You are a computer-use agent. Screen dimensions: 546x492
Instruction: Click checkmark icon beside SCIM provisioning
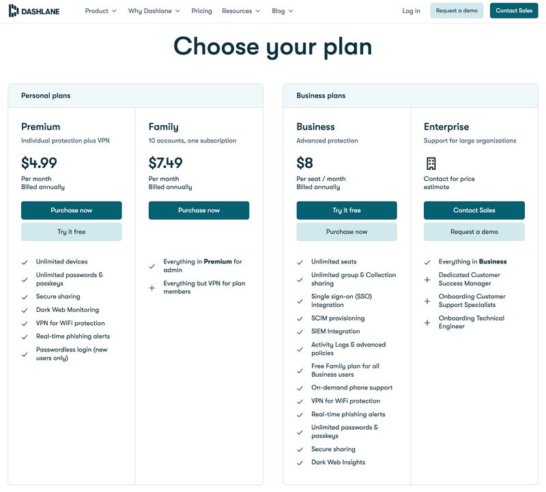[x=300, y=319]
